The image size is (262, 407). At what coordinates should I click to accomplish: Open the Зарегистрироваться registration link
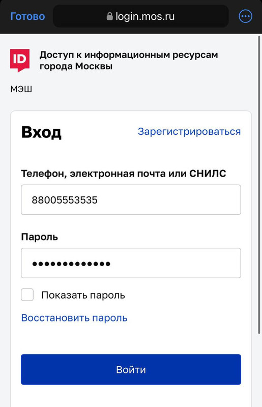point(189,131)
